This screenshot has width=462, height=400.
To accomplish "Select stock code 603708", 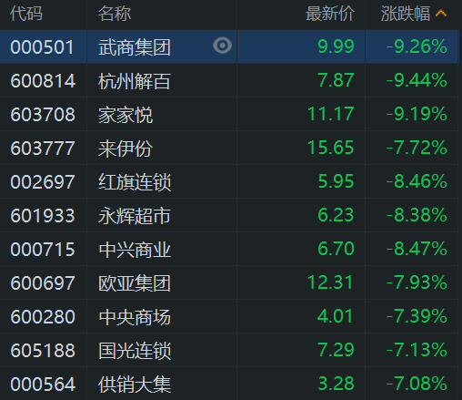I will click(43, 115).
